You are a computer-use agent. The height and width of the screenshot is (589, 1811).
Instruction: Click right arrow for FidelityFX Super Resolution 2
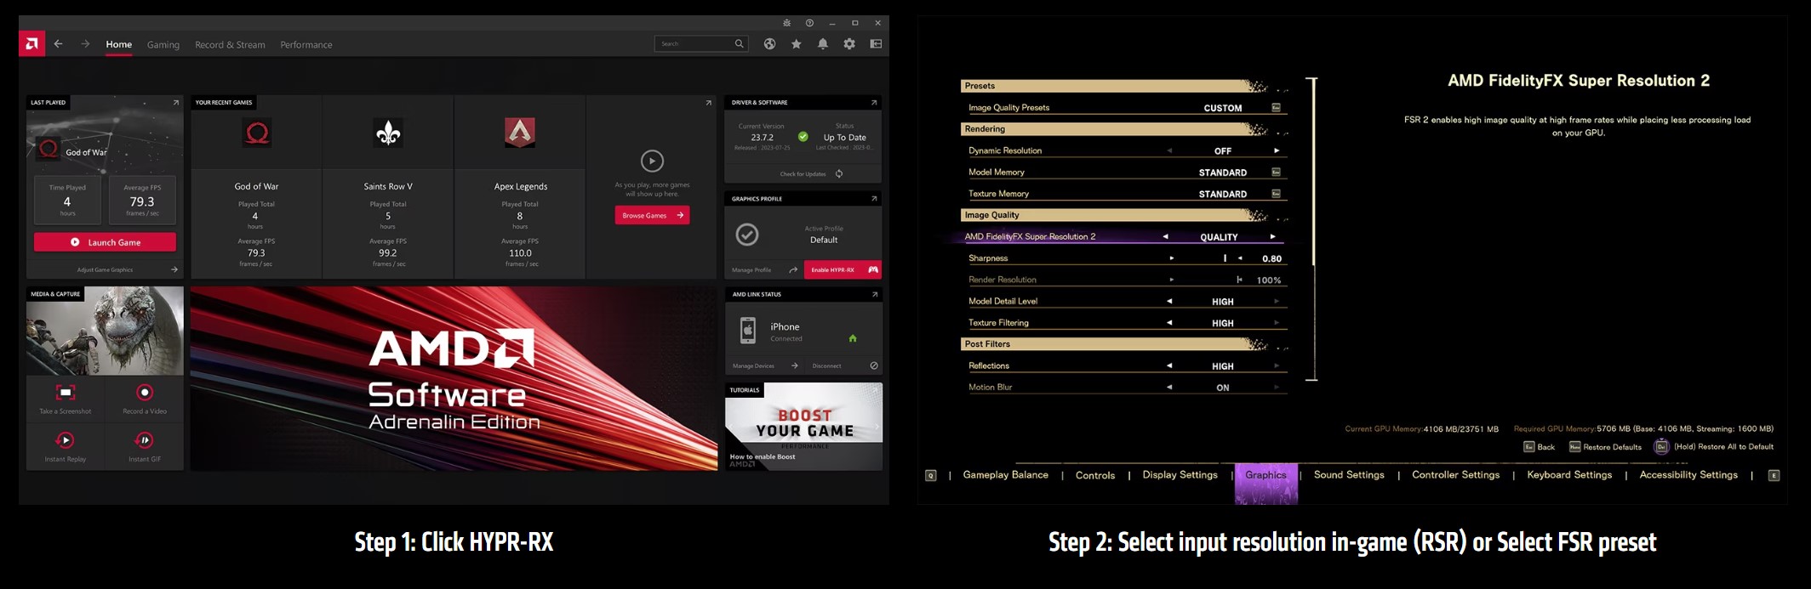pos(1273,237)
